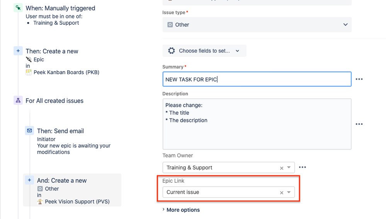Select the Create a new Other step
This screenshot has height=219, width=386.
(x=72, y=190)
